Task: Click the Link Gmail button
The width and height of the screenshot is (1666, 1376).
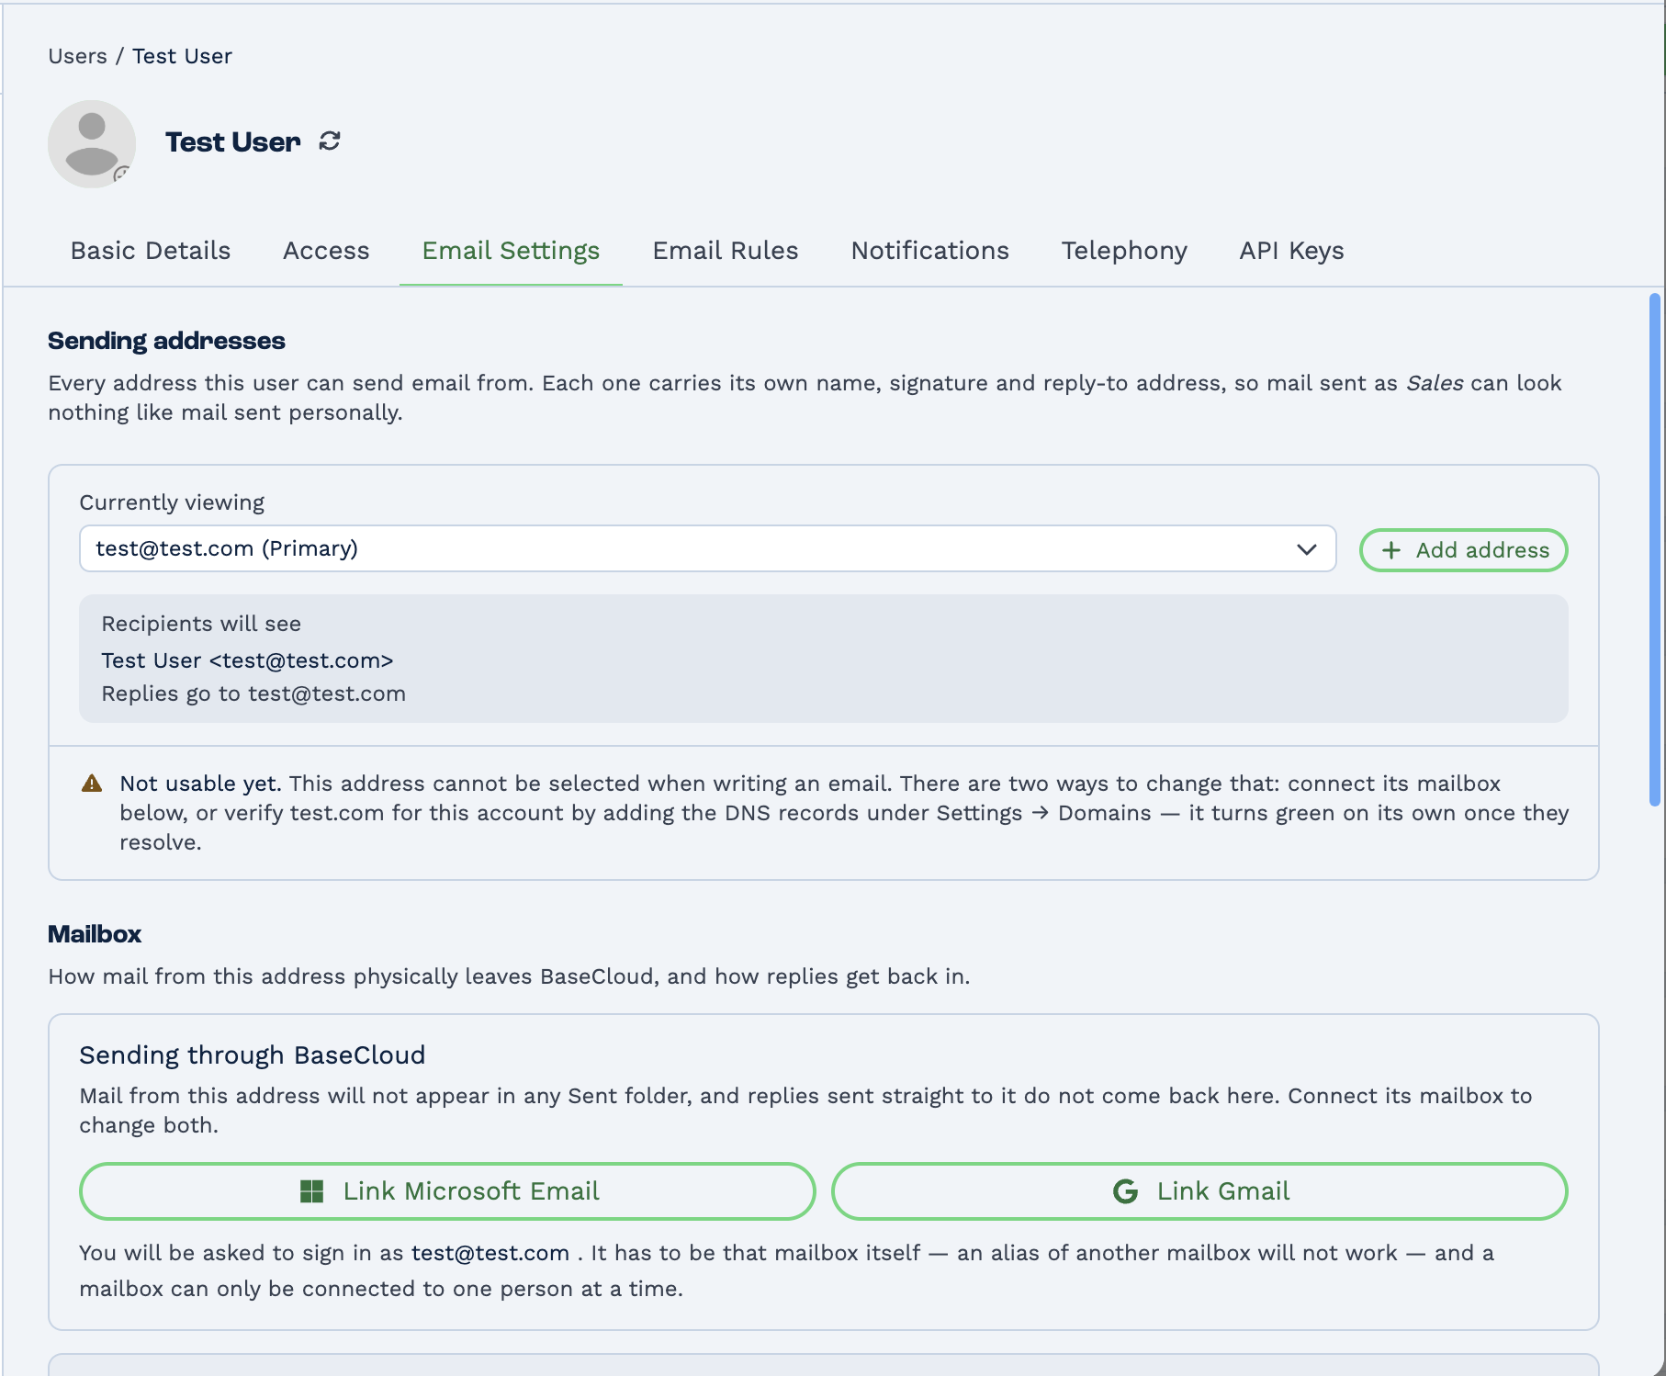Action: pyautogui.click(x=1199, y=1191)
